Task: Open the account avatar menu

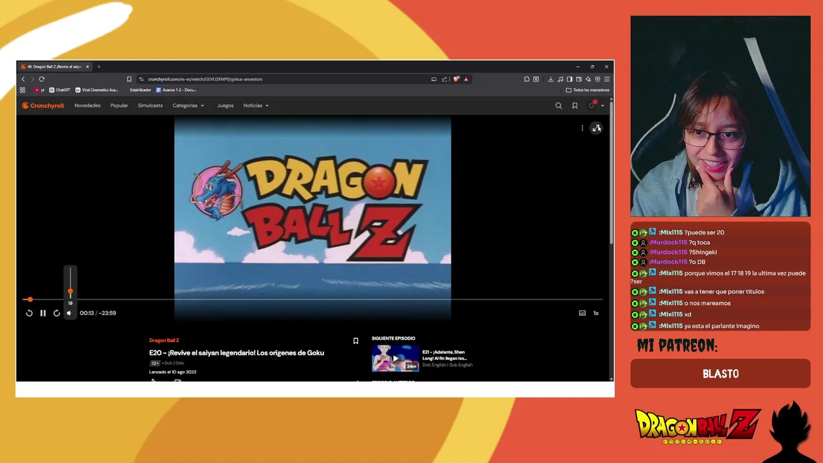Action: pos(595,105)
